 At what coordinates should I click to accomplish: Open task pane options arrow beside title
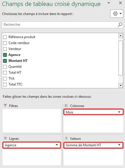109,3
